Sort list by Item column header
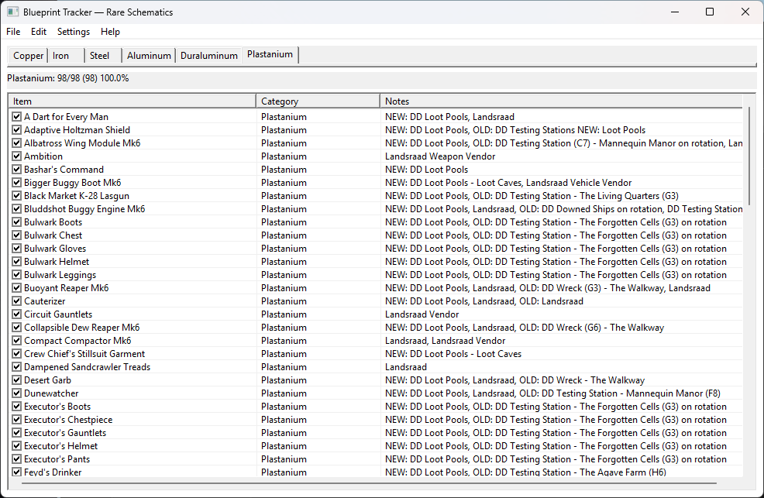The width and height of the screenshot is (764, 498). 132,101
